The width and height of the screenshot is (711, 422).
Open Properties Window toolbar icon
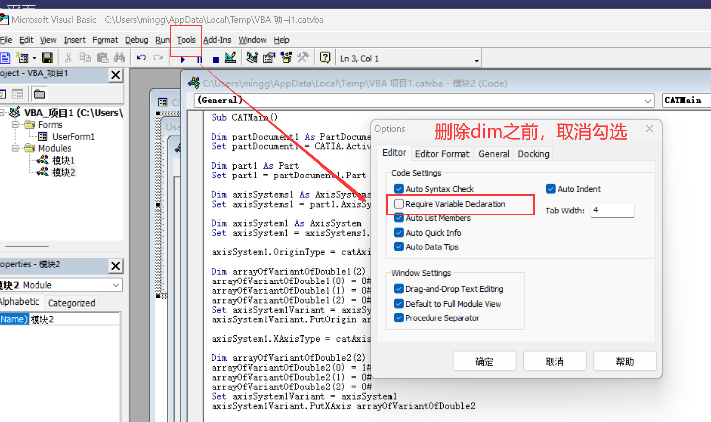(269, 58)
